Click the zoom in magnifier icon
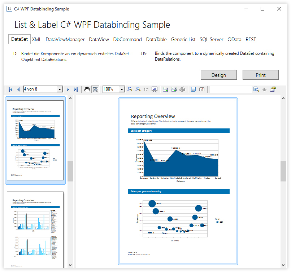The image size is (291, 272). click(x=130, y=89)
